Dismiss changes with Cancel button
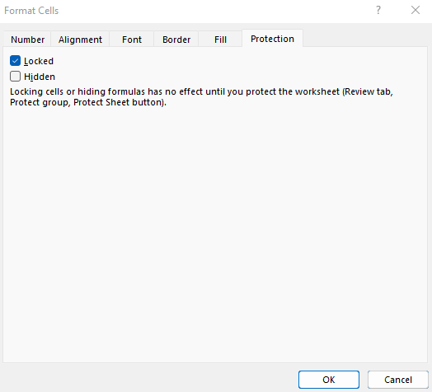Viewport: 432px width, 392px height. pyautogui.click(x=398, y=380)
